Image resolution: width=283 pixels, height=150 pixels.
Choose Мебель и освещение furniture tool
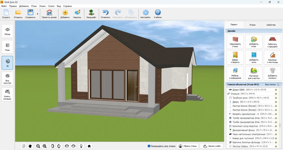coord(235,73)
